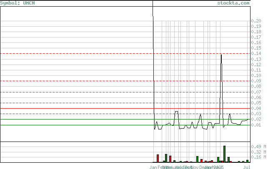Click the 0.05 price axis label
Viewport: 273px width, 169px height.
(x=256, y=103)
